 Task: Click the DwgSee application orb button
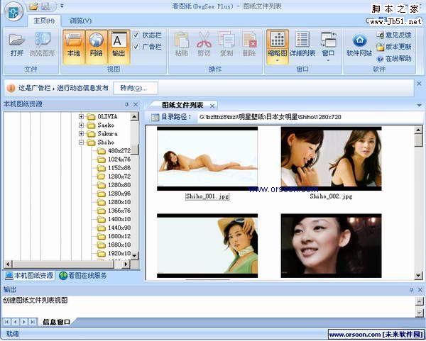[x=13, y=11]
